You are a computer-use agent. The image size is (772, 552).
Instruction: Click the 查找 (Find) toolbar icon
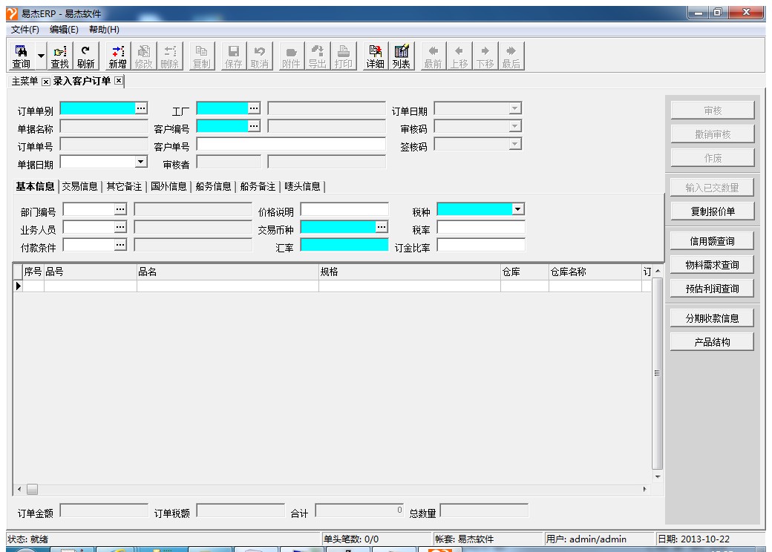click(x=59, y=56)
